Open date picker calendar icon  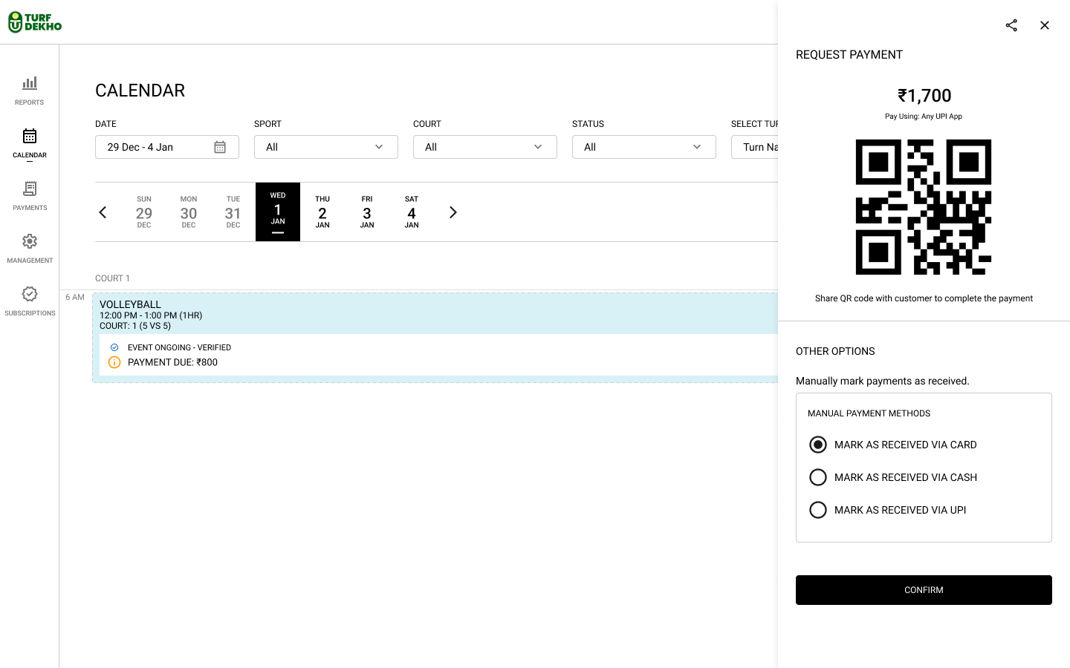tap(220, 147)
